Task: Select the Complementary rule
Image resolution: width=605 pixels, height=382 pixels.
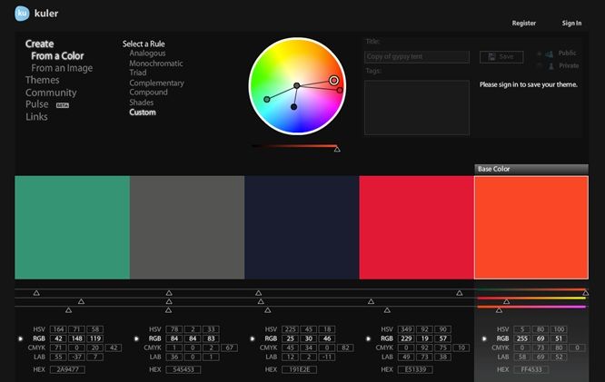Action: point(156,83)
